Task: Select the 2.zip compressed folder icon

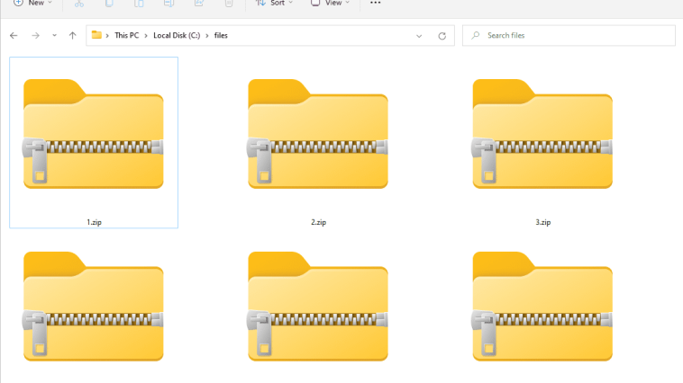Action: tap(318, 134)
